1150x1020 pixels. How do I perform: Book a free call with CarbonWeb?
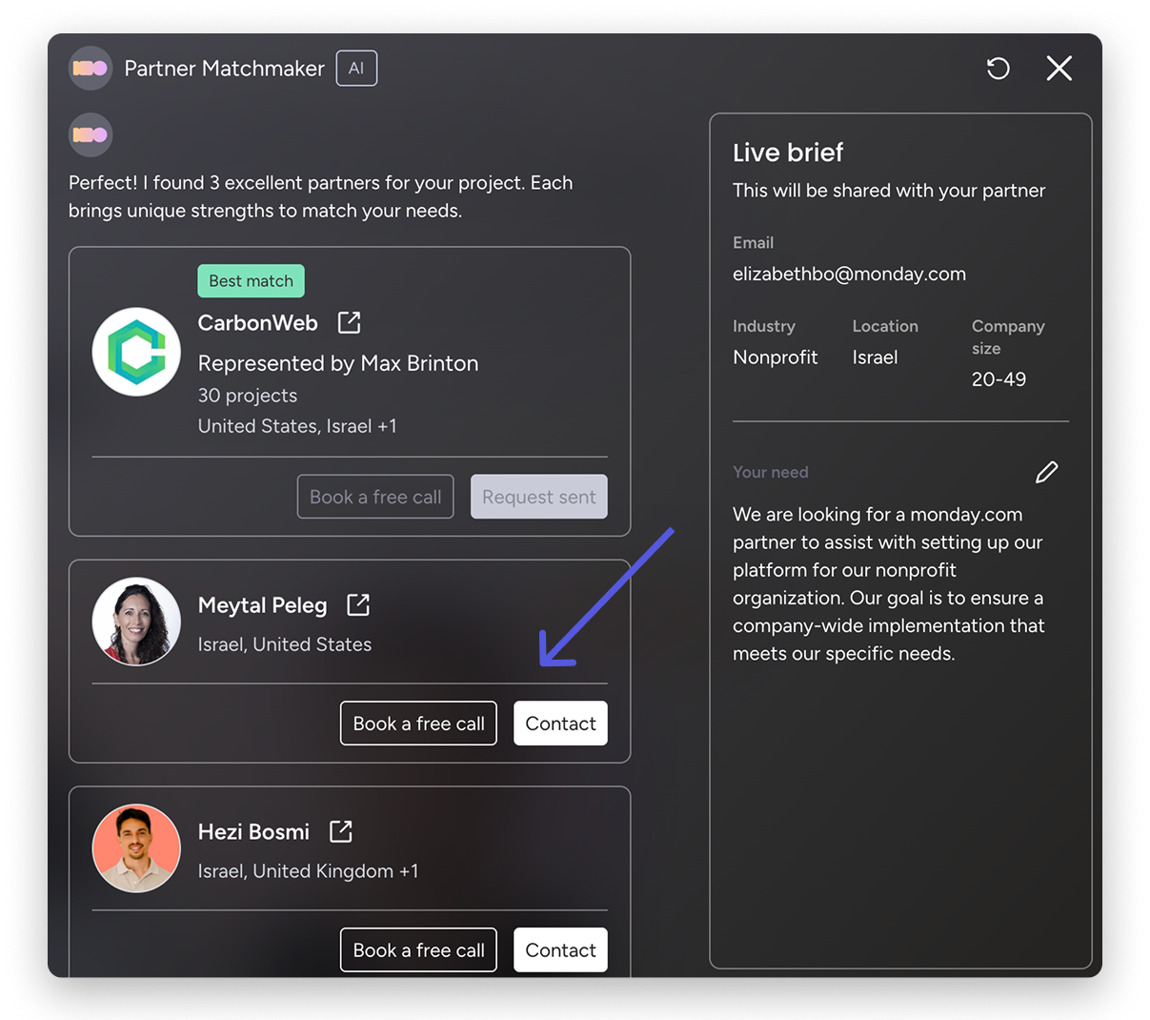pyautogui.click(x=375, y=497)
